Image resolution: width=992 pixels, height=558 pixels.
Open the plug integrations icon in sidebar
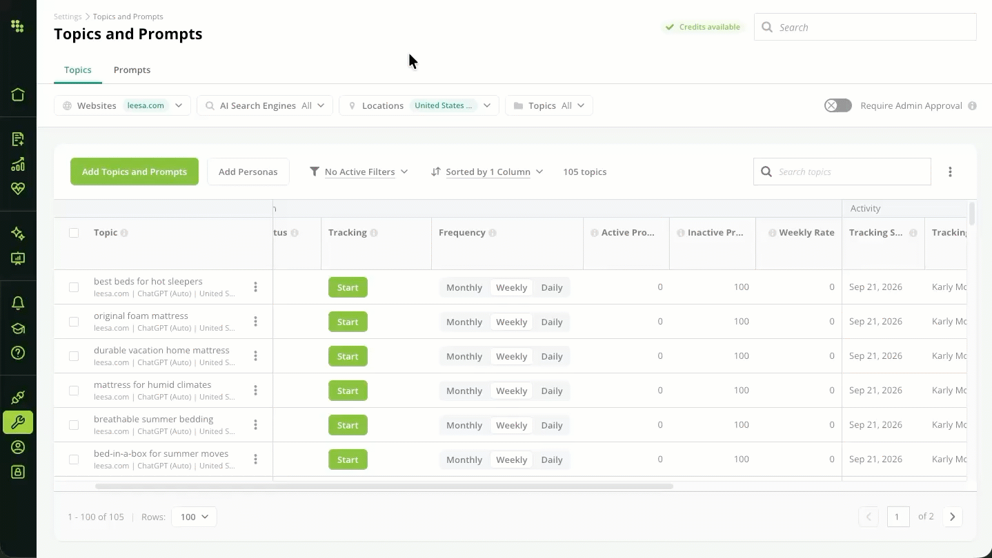(18, 397)
